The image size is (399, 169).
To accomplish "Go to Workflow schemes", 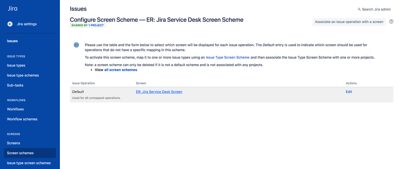I will tap(22, 119).
